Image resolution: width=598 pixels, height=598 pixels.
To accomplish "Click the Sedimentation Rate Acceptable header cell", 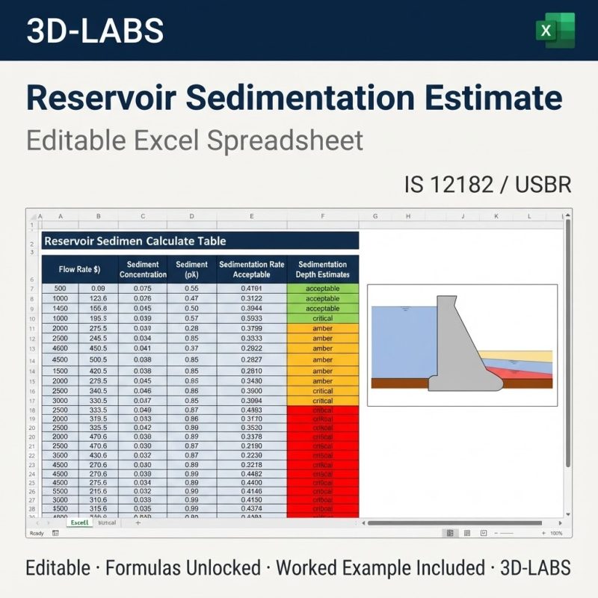I will click(252, 269).
